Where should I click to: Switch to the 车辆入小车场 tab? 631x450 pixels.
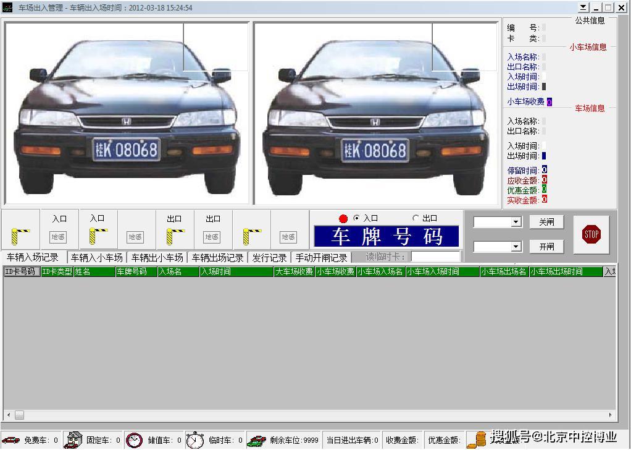(x=96, y=258)
